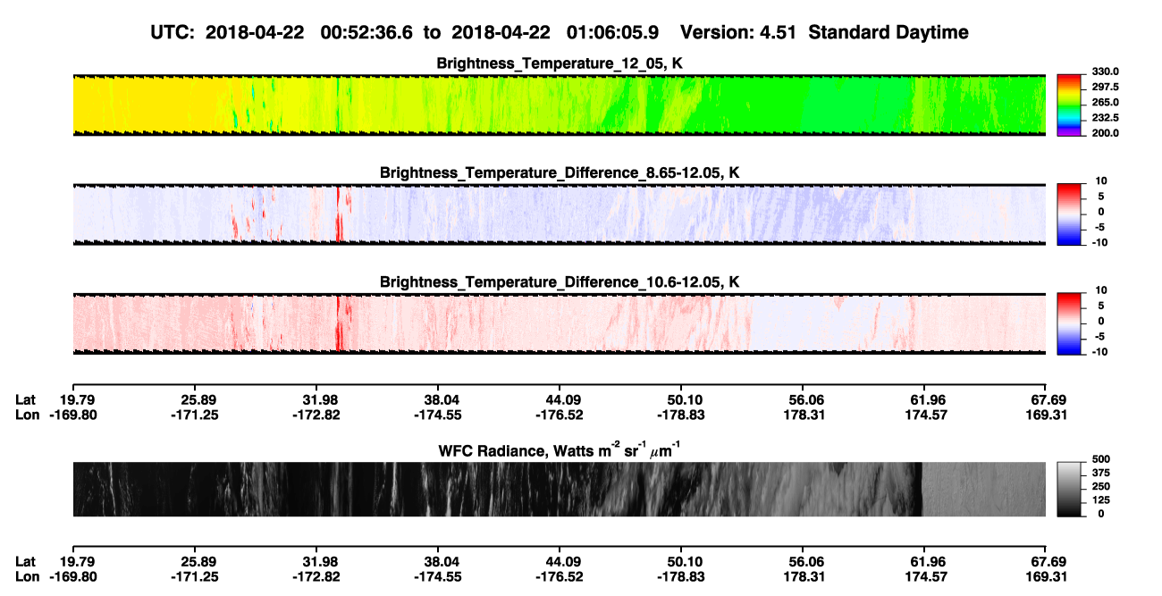Click the Brightness_Temperature_Difference_8.65-12.05, K title
The width and height of the screenshot is (1162, 596).
[x=560, y=172]
